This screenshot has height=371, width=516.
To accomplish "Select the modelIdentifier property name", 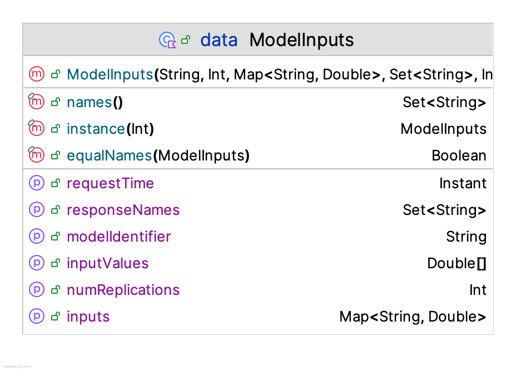I will 119,237.
